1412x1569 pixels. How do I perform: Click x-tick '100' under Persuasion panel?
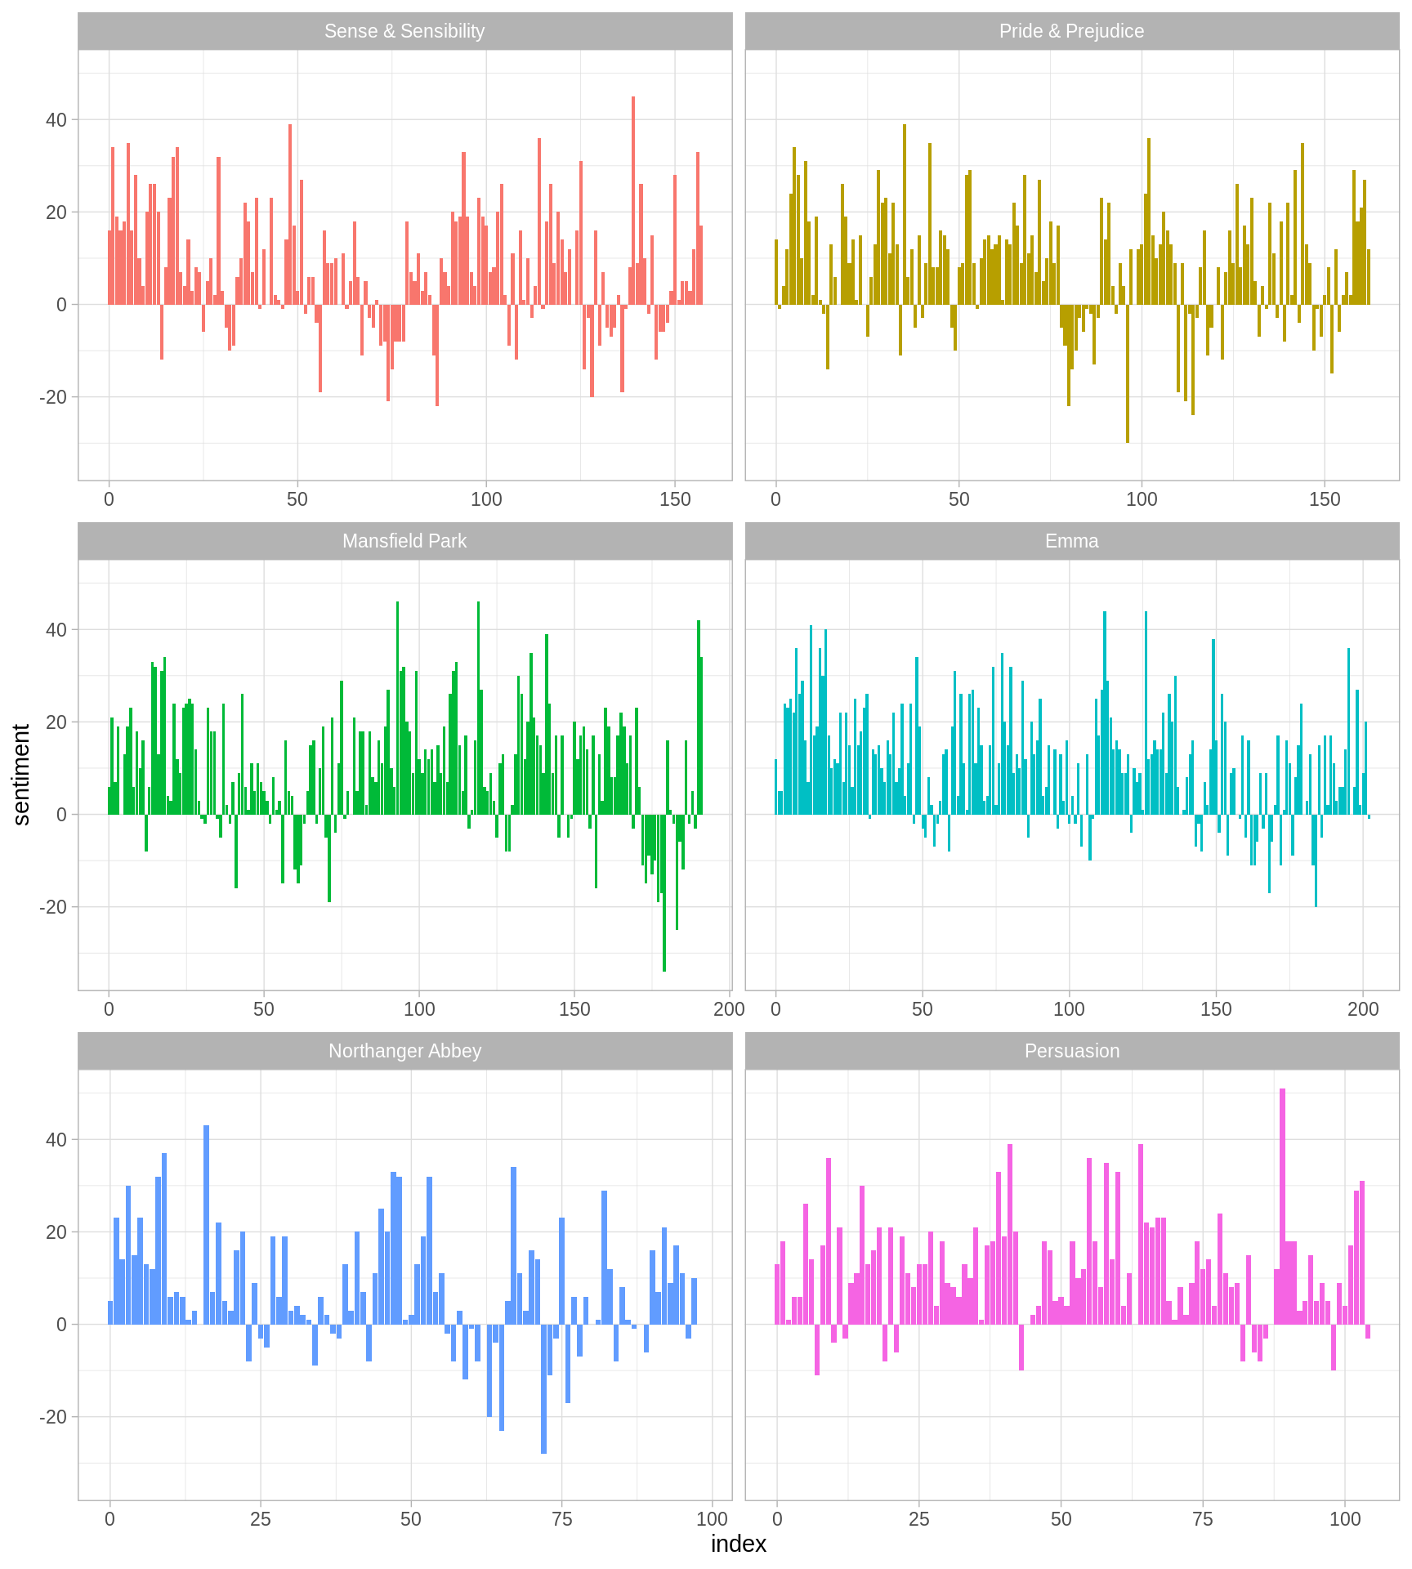pos(1345,1519)
